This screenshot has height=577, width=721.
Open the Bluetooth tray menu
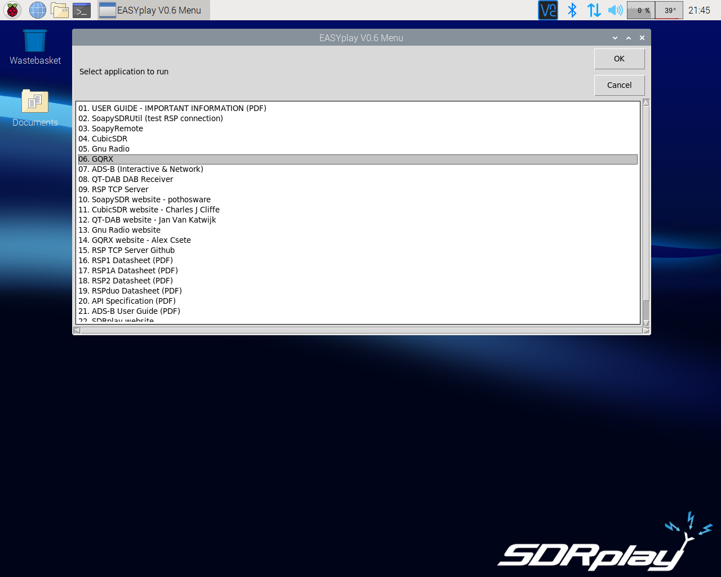coord(572,10)
